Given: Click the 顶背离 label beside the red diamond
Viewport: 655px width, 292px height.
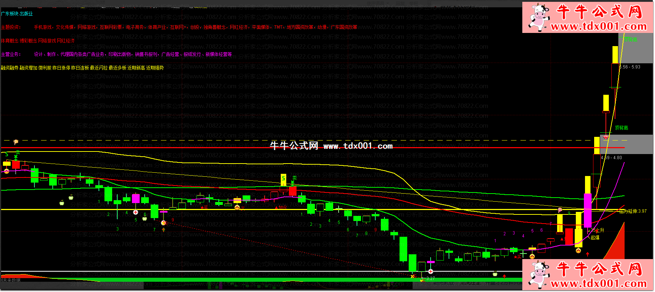Looking at the screenshot, I should coord(622,128).
